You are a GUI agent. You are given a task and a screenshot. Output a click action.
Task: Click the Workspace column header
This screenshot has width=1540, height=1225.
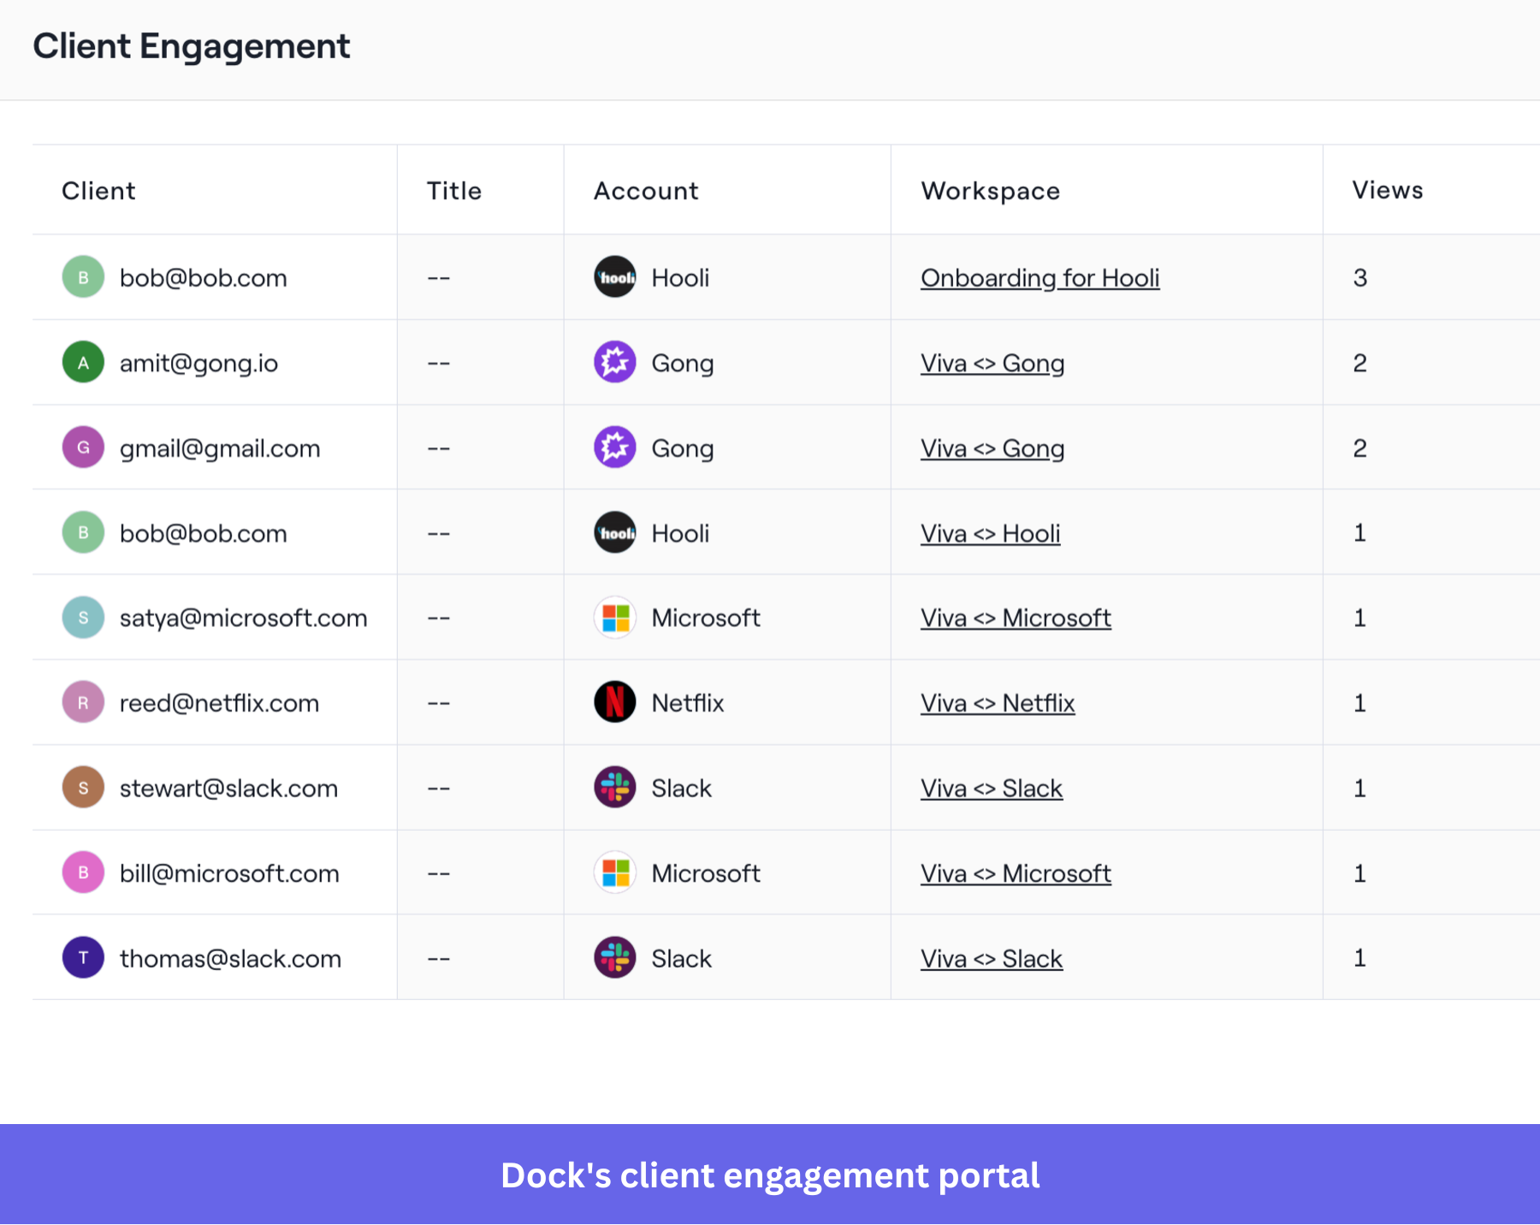(991, 192)
